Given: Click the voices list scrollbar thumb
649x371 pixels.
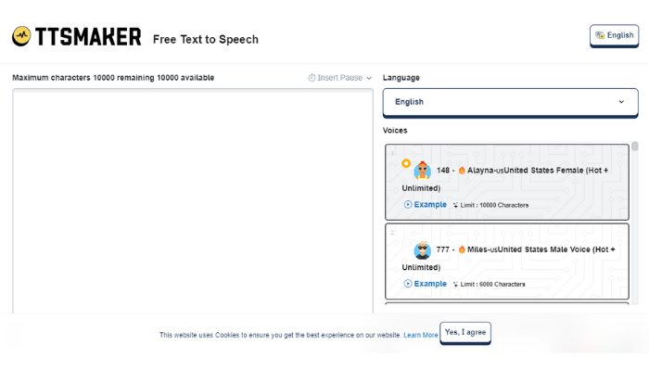Looking at the screenshot, I should tap(634, 147).
